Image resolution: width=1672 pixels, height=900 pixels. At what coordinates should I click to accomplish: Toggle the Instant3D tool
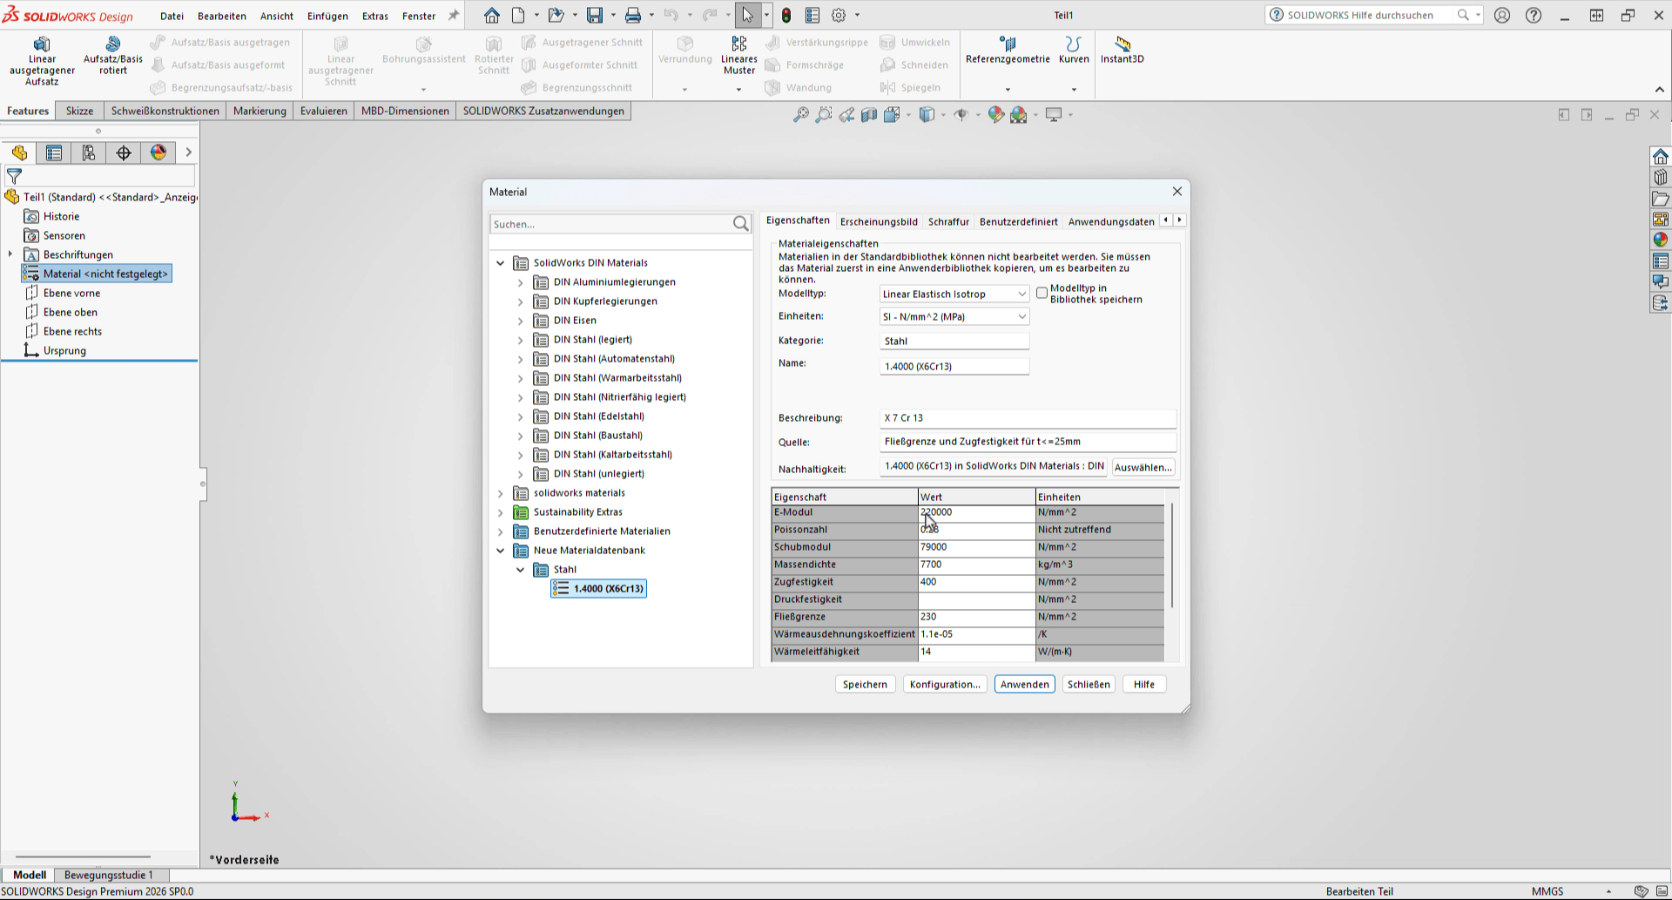point(1122,44)
